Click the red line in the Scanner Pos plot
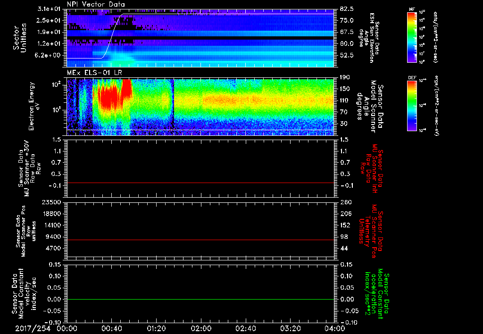The height and width of the screenshot is (334, 483). (x=200, y=240)
